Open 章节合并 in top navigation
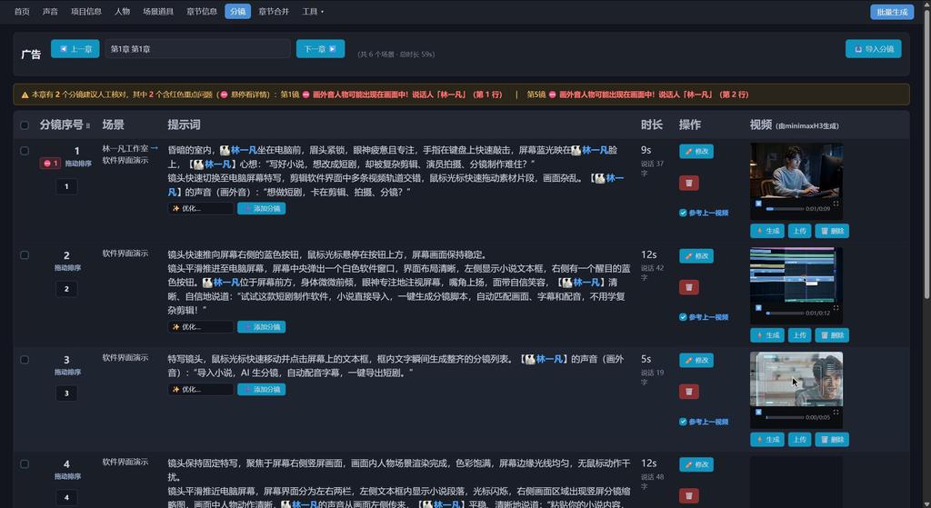Screen dimensions: 931x508 click(x=274, y=11)
